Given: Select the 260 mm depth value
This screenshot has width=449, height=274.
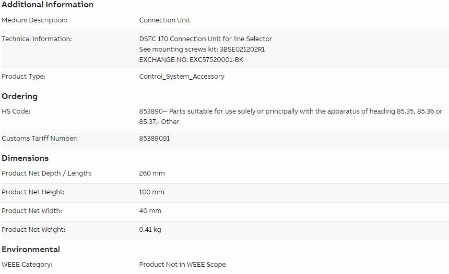Looking at the screenshot, I should (x=152, y=173).
